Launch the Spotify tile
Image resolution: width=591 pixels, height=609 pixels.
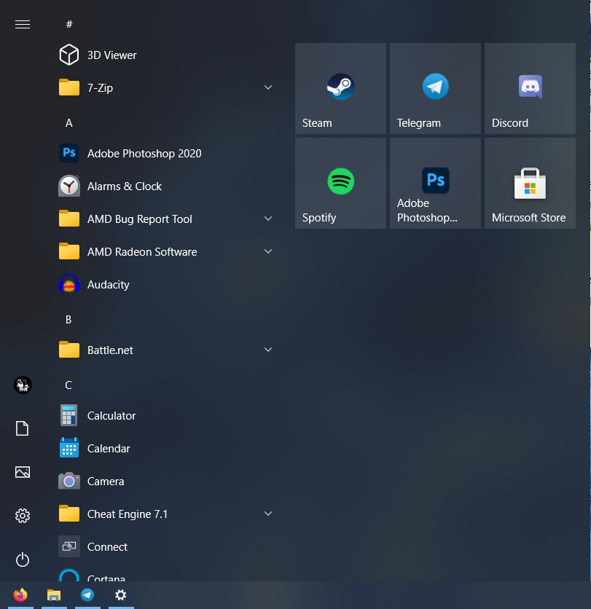(340, 184)
